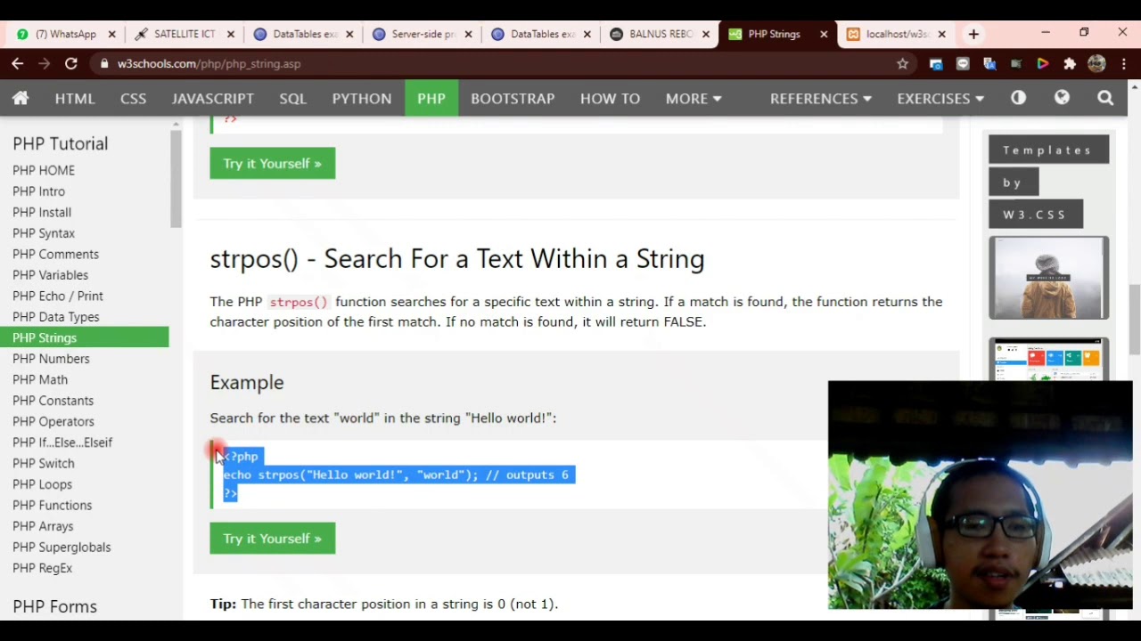
Task: Click the hooded person template thumbnail
Action: (1048, 278)
